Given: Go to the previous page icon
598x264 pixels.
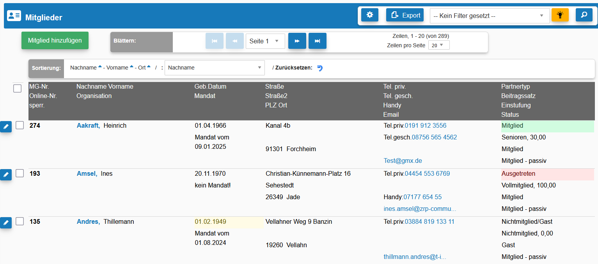Looking at the screenshot, I should (x=235, y=41).
